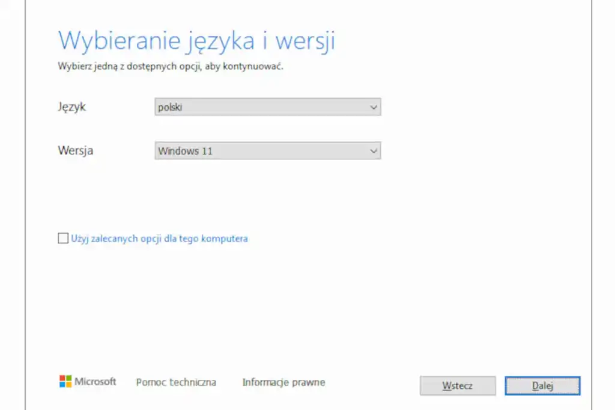Open the Pomoc techniczna link
This screenshot has height=410, width=615.
[x=176, y=382]
